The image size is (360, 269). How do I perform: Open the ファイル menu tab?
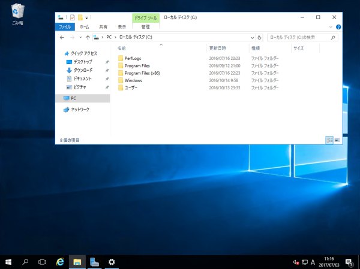[65, 27]
